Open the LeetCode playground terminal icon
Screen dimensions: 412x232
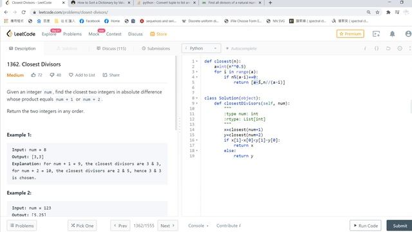[376, 34]
